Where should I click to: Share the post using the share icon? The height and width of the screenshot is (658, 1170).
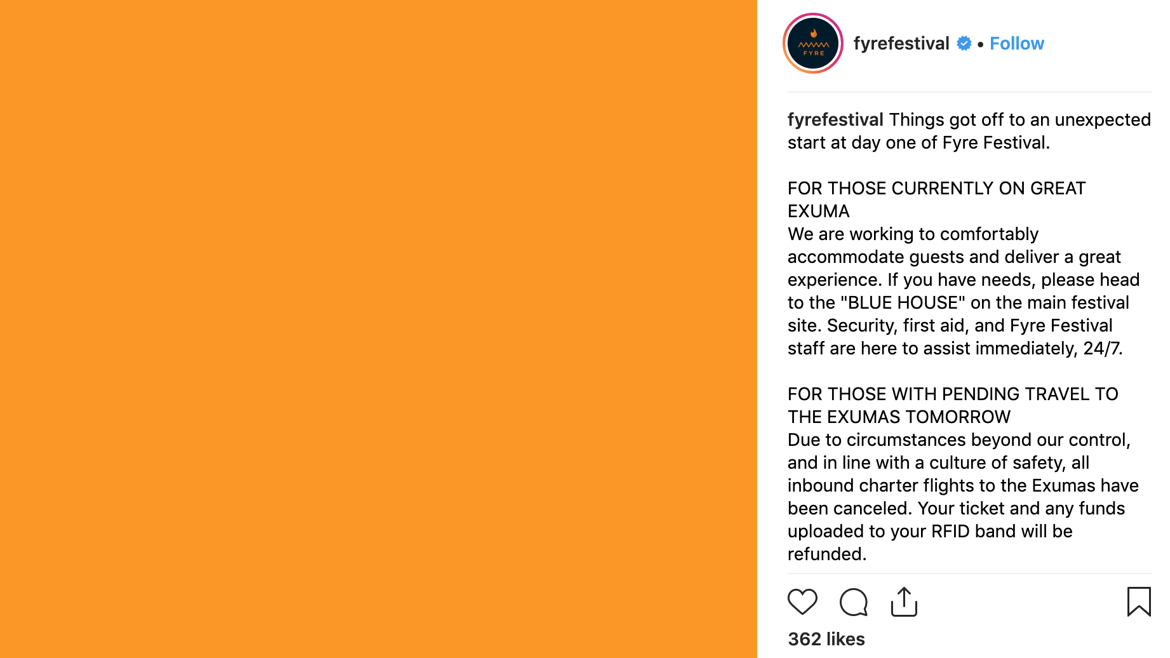pos(904,601)
